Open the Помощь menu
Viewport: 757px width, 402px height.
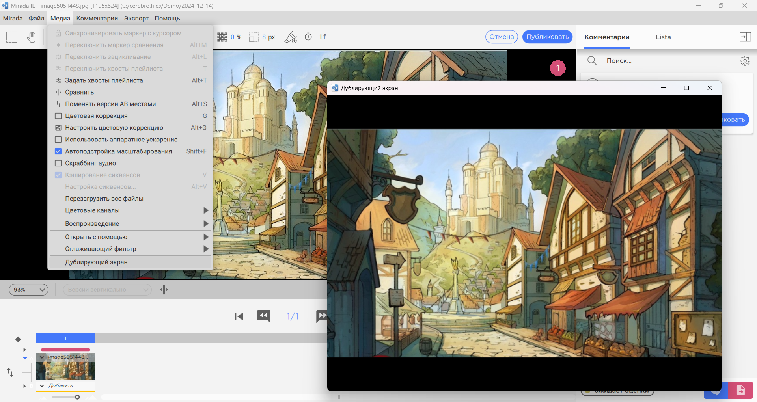pos(167,18)
